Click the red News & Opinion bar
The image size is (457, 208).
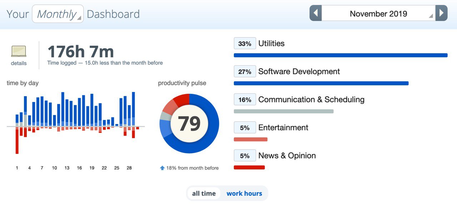(249, 167)
